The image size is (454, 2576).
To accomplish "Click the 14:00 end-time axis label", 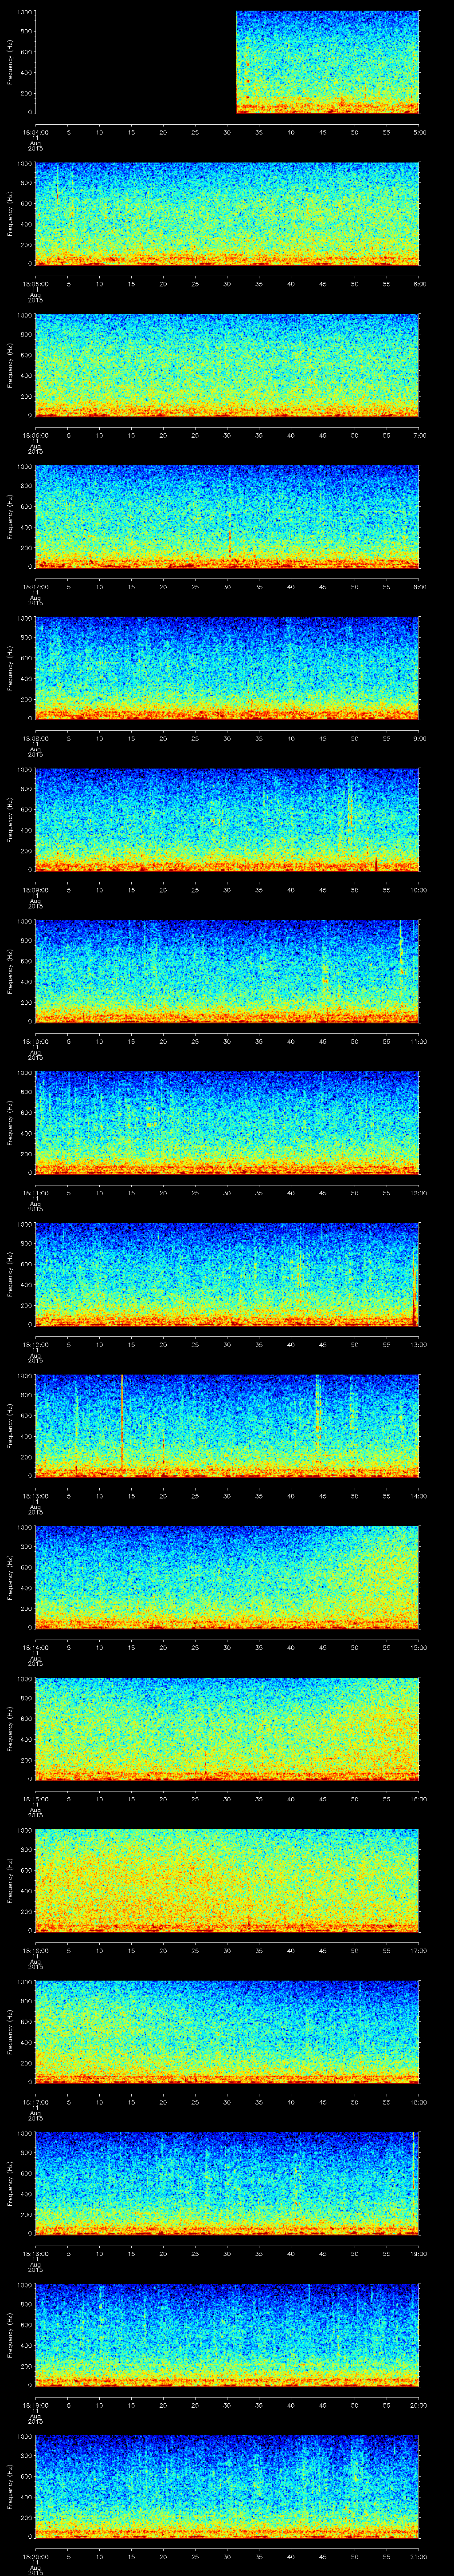I will coord(418,1496).
